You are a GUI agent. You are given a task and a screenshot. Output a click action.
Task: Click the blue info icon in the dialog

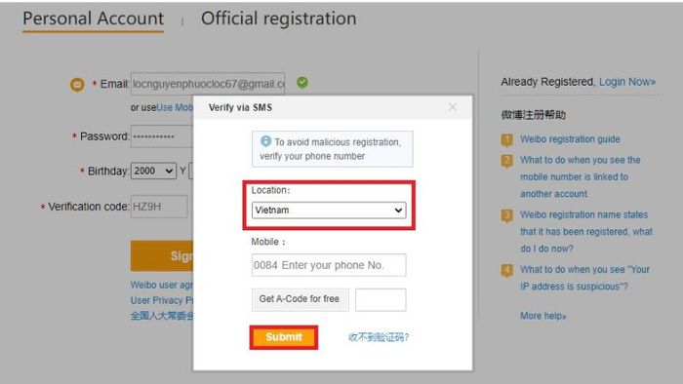pos(265,141)
